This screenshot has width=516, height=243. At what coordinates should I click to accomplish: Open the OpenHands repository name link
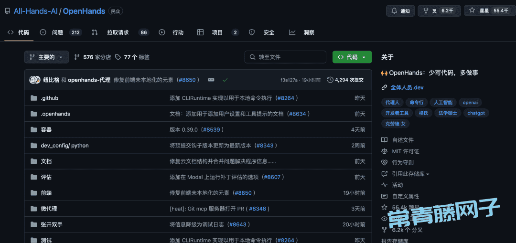pyautogui.click(x=84, y=11)
